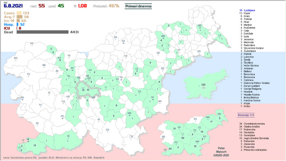Open the Primeri dnevno view selector
Image resolution: width=286 pixels, height=161 pixels.
point(138,6)
